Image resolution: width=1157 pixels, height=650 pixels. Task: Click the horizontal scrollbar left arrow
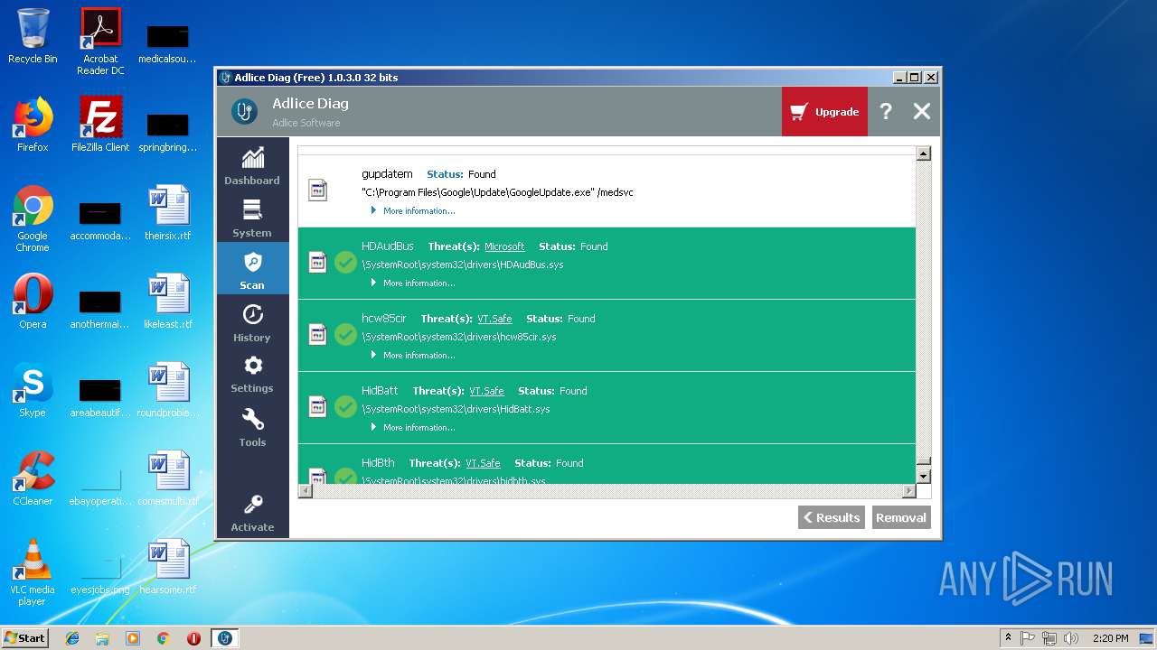pos(306,491)
